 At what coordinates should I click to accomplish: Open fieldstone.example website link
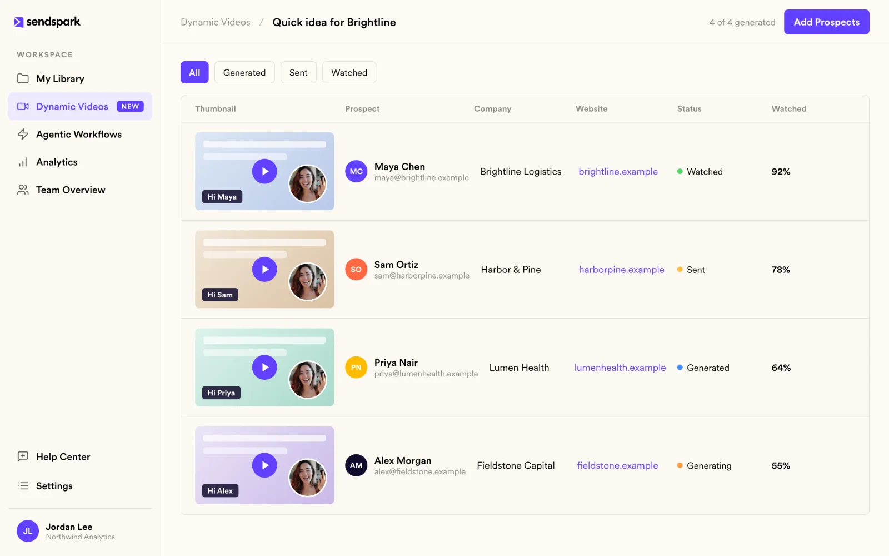click(x=617, y=465)
